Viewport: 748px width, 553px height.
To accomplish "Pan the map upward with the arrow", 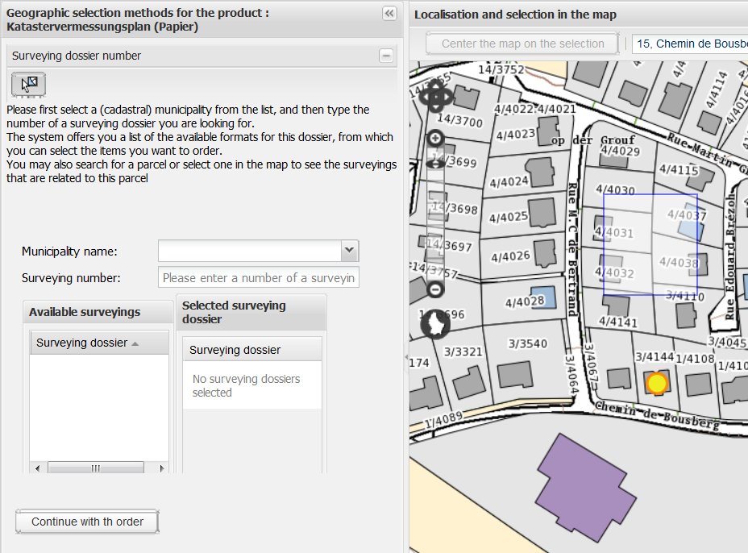I will pyautogui.click(x=435, y=85).
